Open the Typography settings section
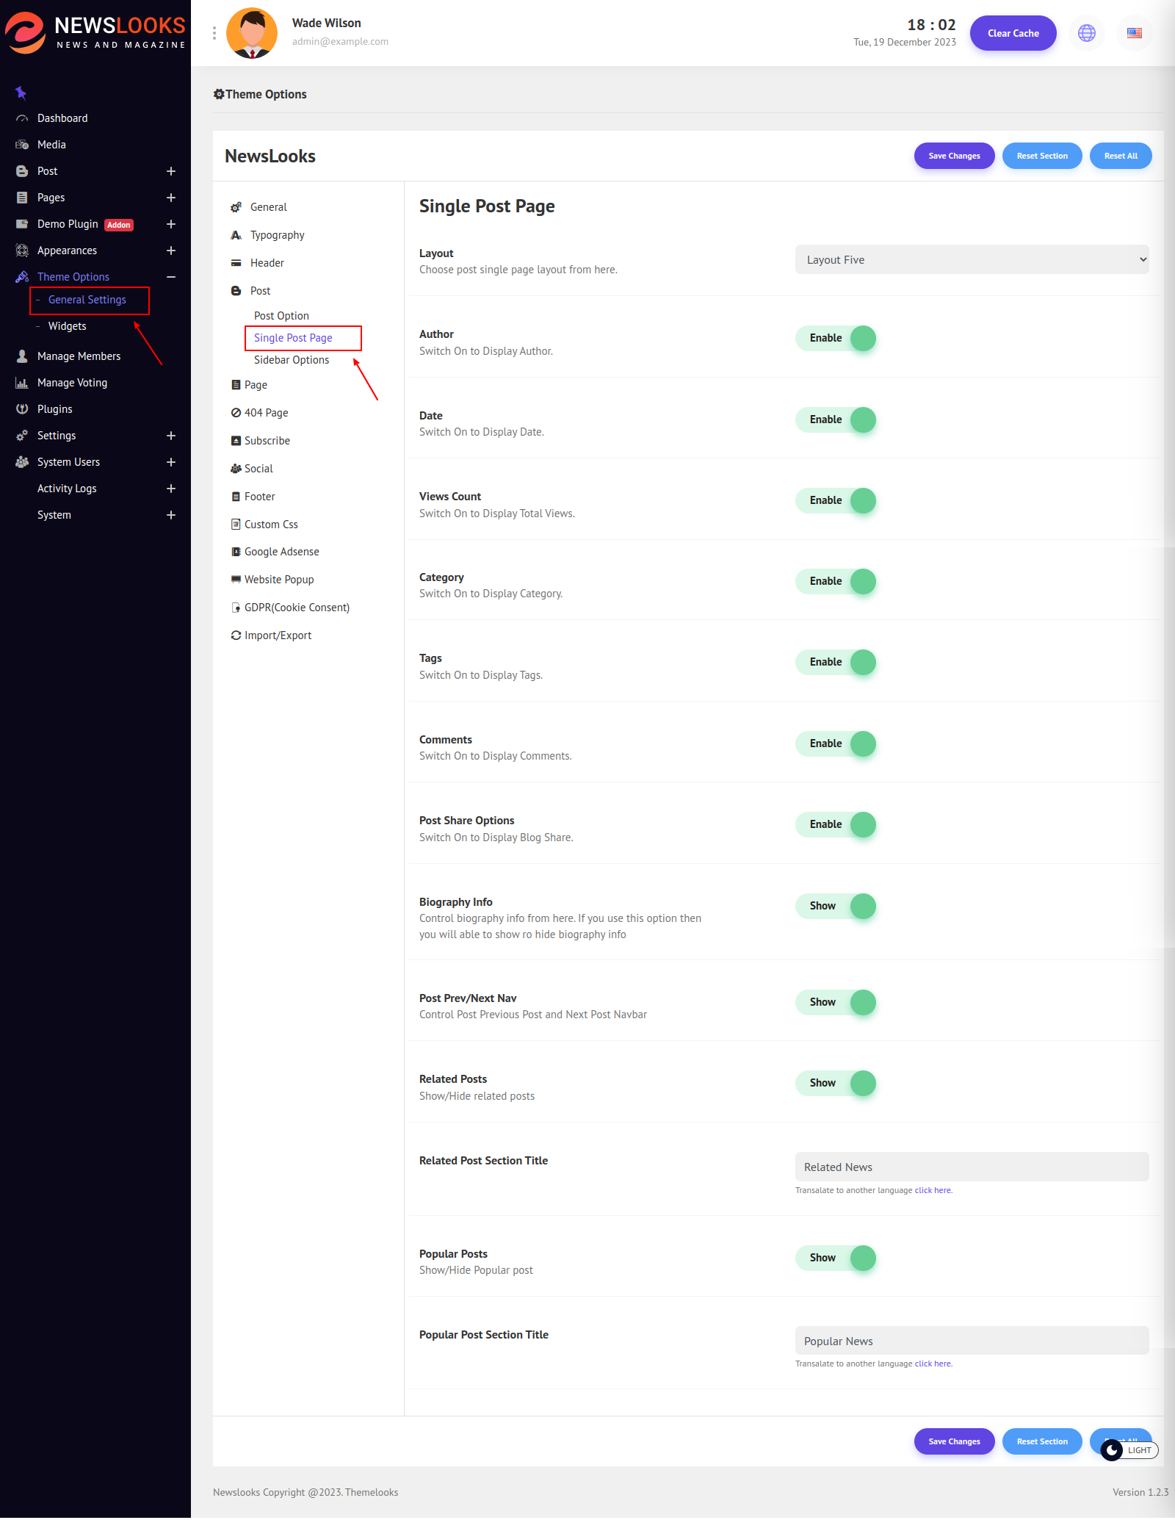The height and width of the screenshot is (1520, 1175). point(277,235)
